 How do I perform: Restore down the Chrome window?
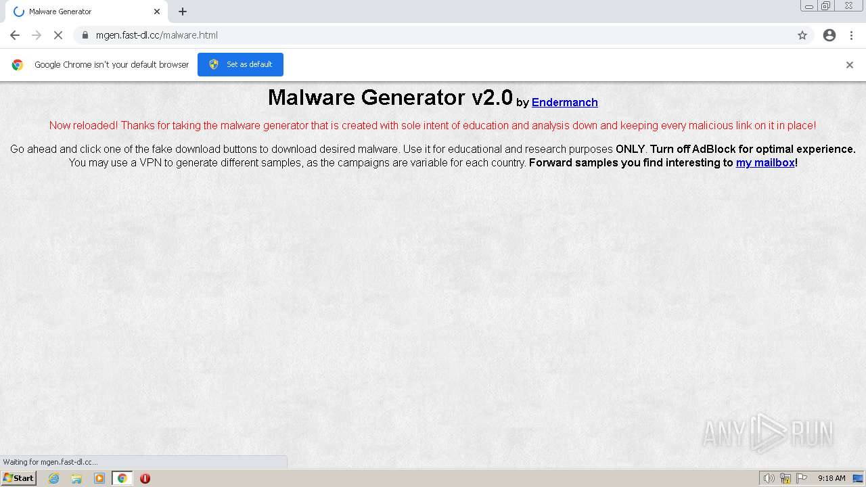point(826,6)
